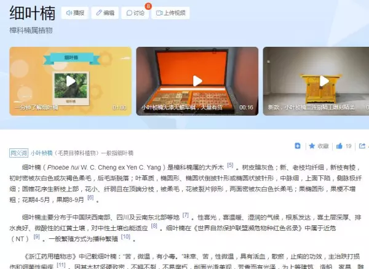Open reference [6] citation
This screenshot has width=369, height=269.
[x=90, y=198]
